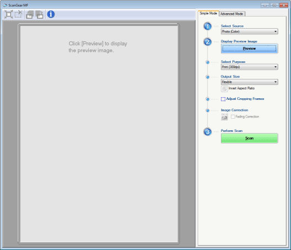Click the Invert Aspect Ratio icon button

click(x=224, y=89)
